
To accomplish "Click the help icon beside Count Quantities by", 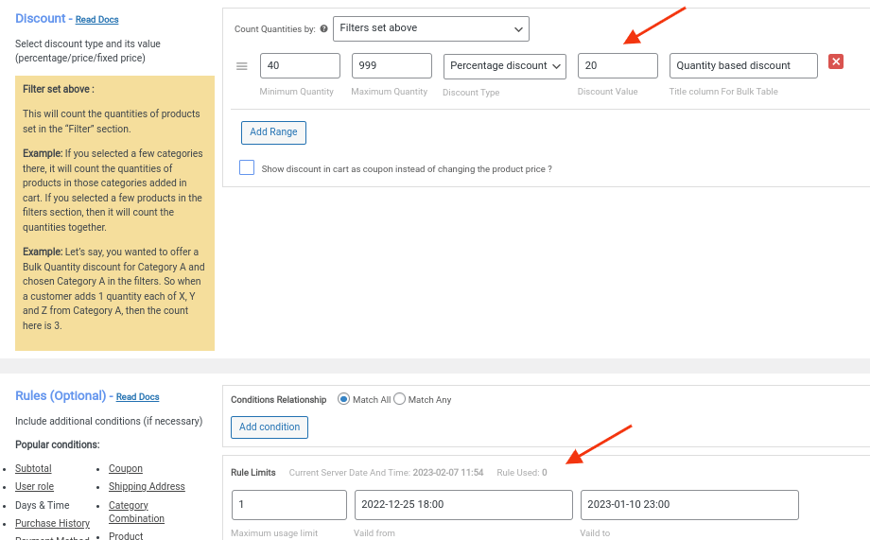I will click(324, 29).
